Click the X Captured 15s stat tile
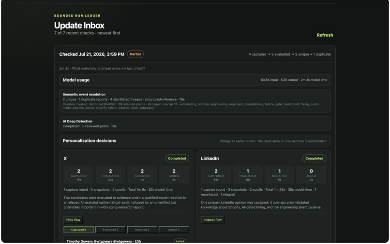Screen dimensions: 390x244 coord(78,175)
